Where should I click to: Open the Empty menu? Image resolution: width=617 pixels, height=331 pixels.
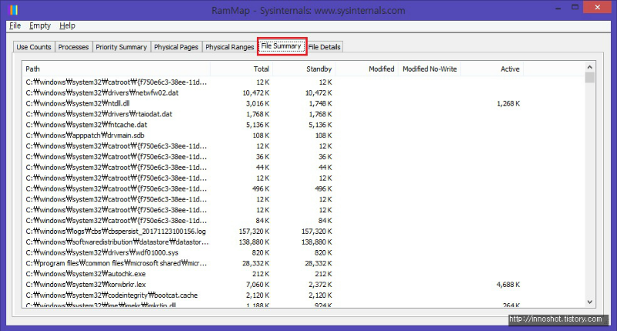[x=40, y=25]
